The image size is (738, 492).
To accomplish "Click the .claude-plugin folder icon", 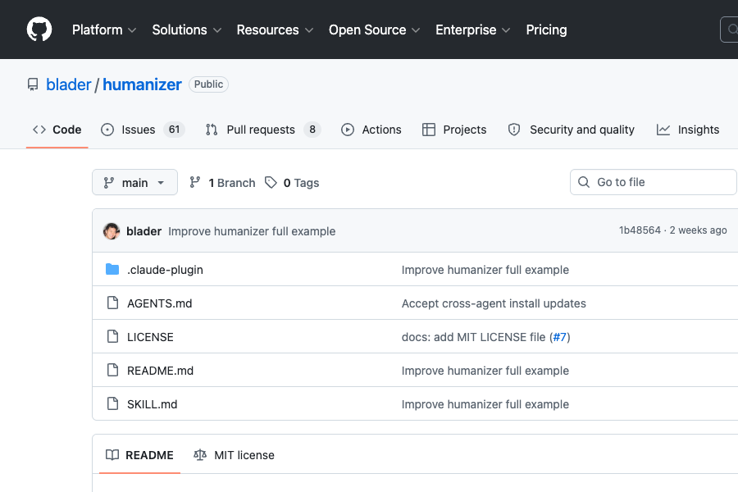I will (112, 269).
